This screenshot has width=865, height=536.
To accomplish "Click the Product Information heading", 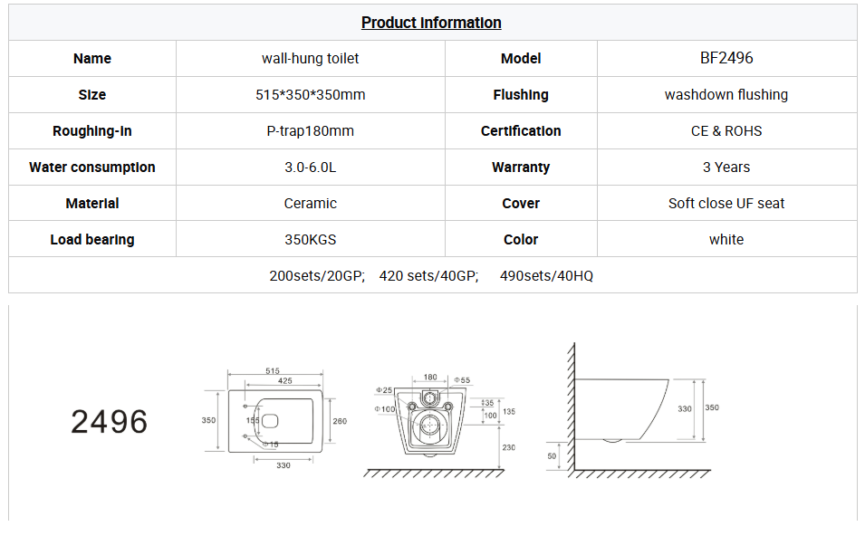I will point(431,23).
